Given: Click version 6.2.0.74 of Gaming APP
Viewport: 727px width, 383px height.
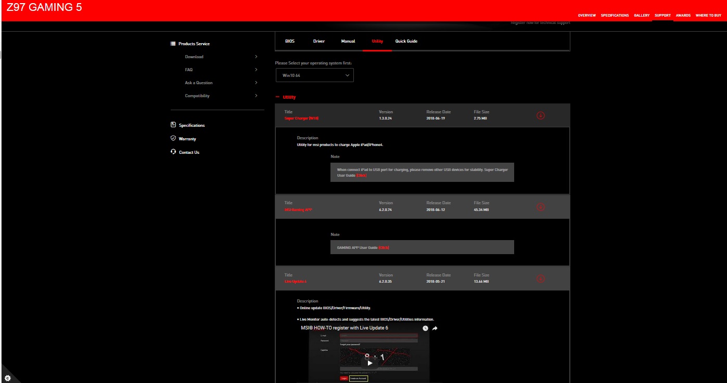Looking at the screenshot, I should [386, 209].
